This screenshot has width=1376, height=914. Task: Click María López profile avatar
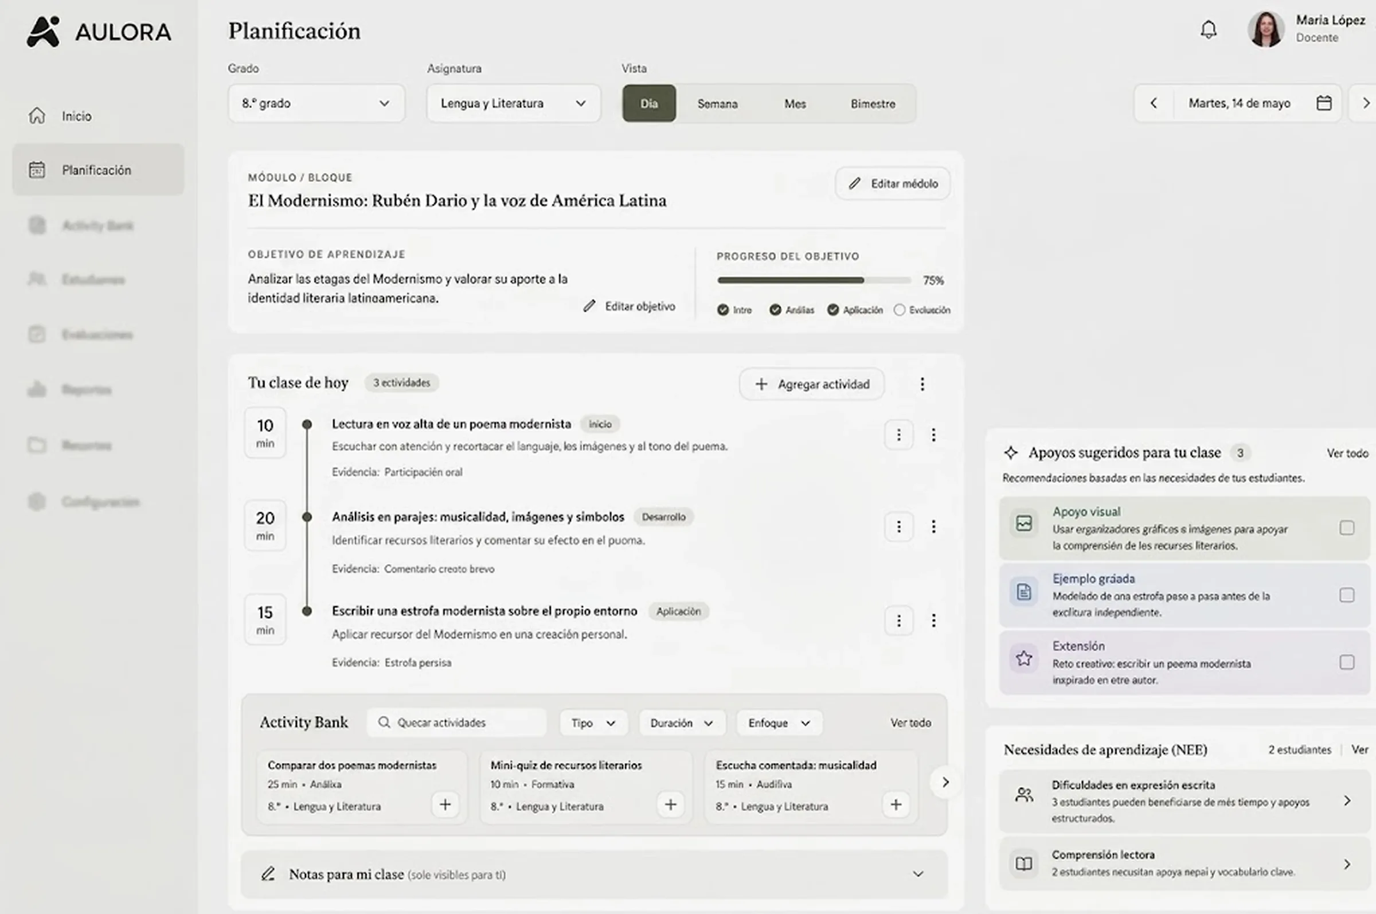click(x=1265, y=29)
